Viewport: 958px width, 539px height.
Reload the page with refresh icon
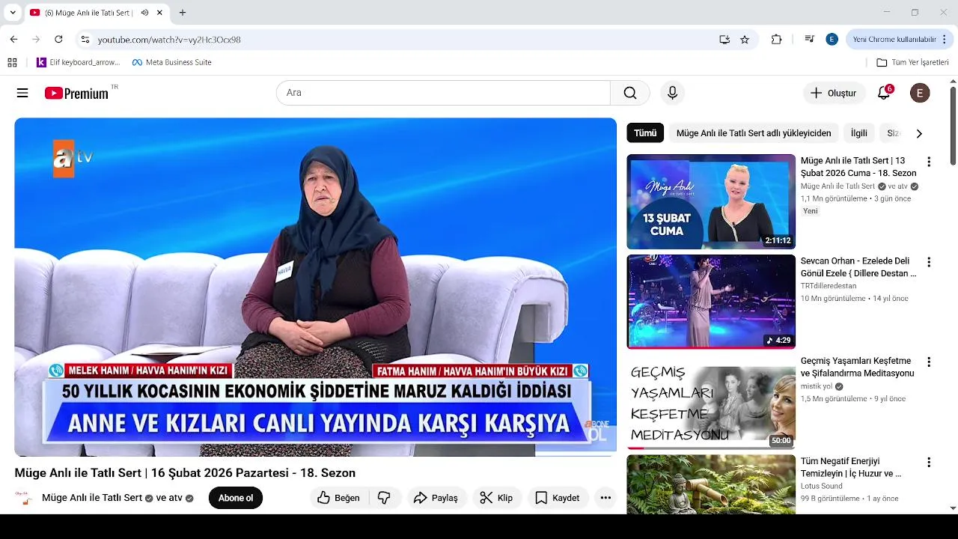pyautogui.click(x=58, y=39)
